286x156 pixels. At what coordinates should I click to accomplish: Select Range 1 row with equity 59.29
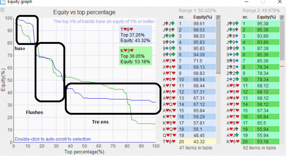tap(189, 117)
